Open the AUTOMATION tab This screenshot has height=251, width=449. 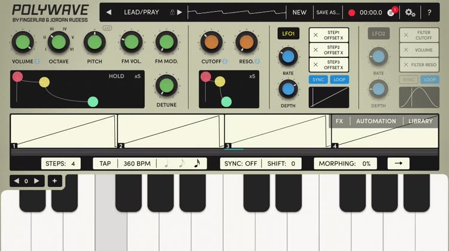(x=376, y=121)
